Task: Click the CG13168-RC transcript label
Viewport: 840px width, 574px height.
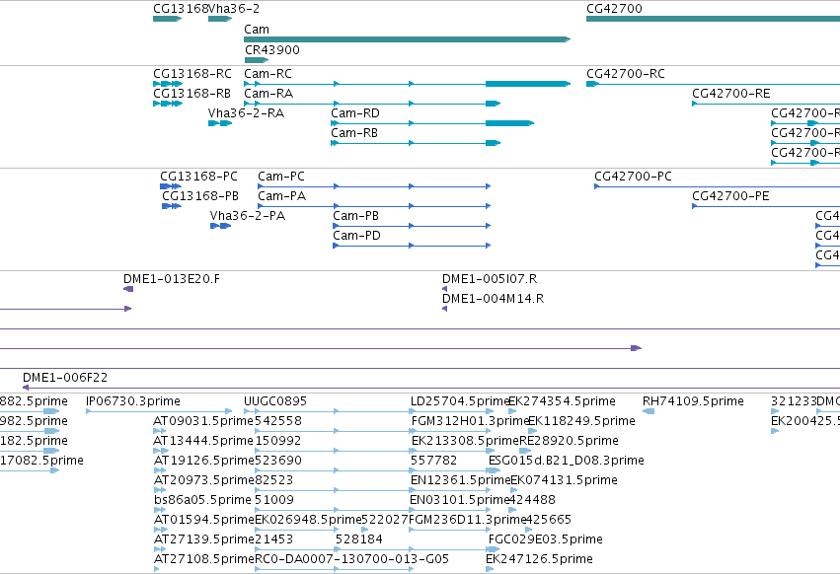Action: tap(192, 74)
